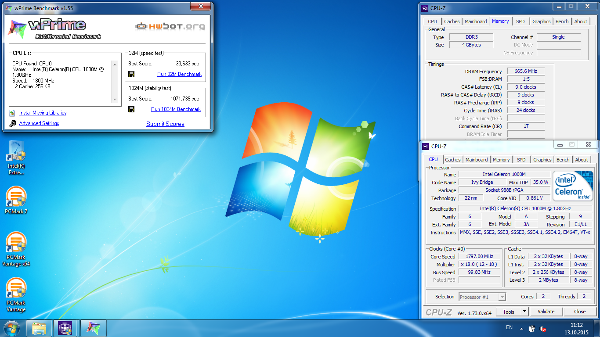Click the floppy save icon beside 1024M score

pos(131,109)
